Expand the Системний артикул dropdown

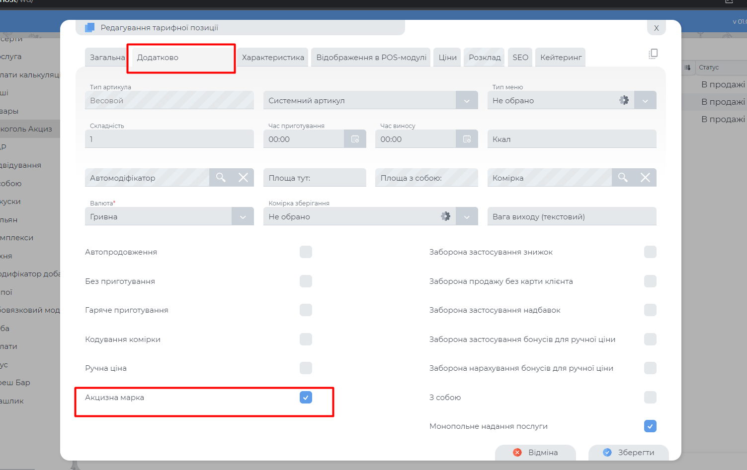coord(467,101)
